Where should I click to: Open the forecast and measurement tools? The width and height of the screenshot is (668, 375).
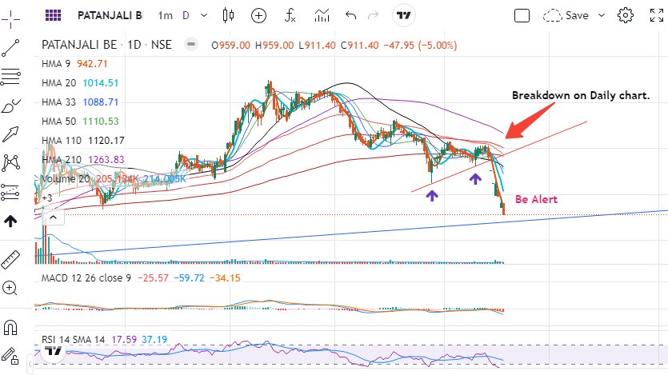pos(10,192)
